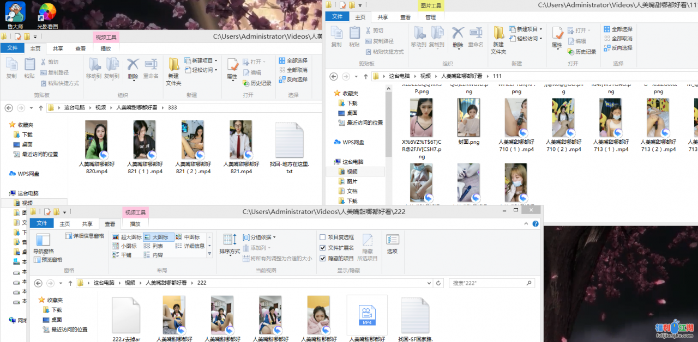The width and height of the screenshot is (698, 342).
Task: Expand 轻松访问 dropdown in the 111 window
Action: [526, 39]
